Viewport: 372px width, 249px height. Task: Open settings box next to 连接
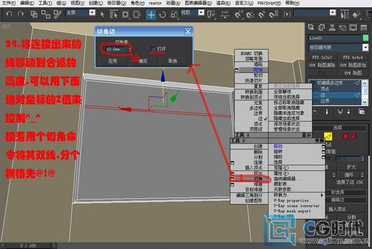point(232,162)
